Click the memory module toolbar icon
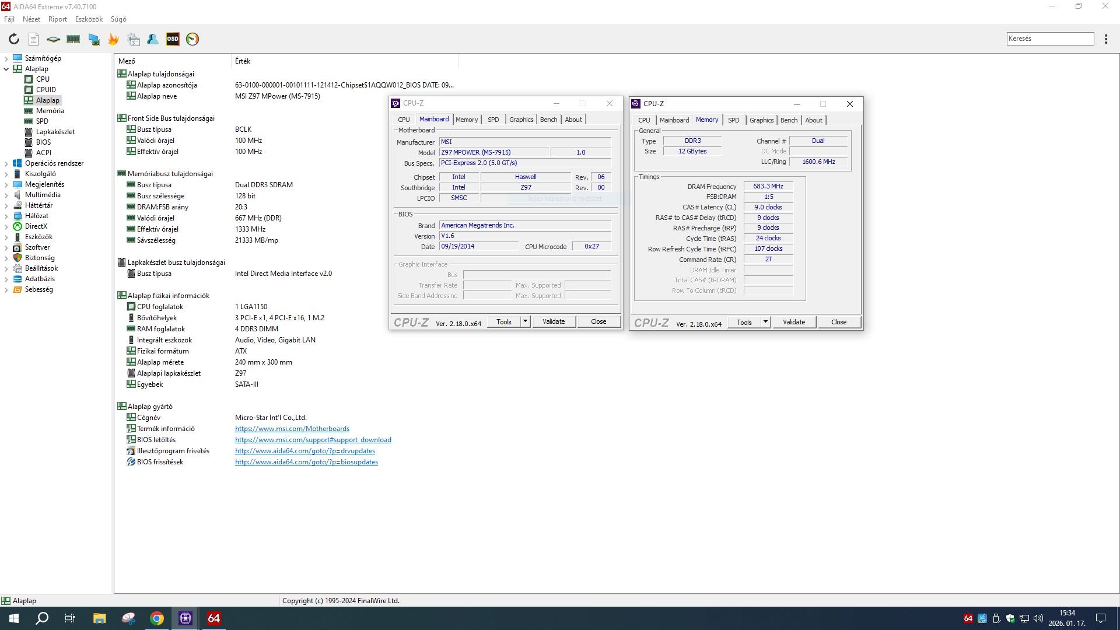Image resolution: width=1120 pixels, height=630 pixels. click(73, 39)
